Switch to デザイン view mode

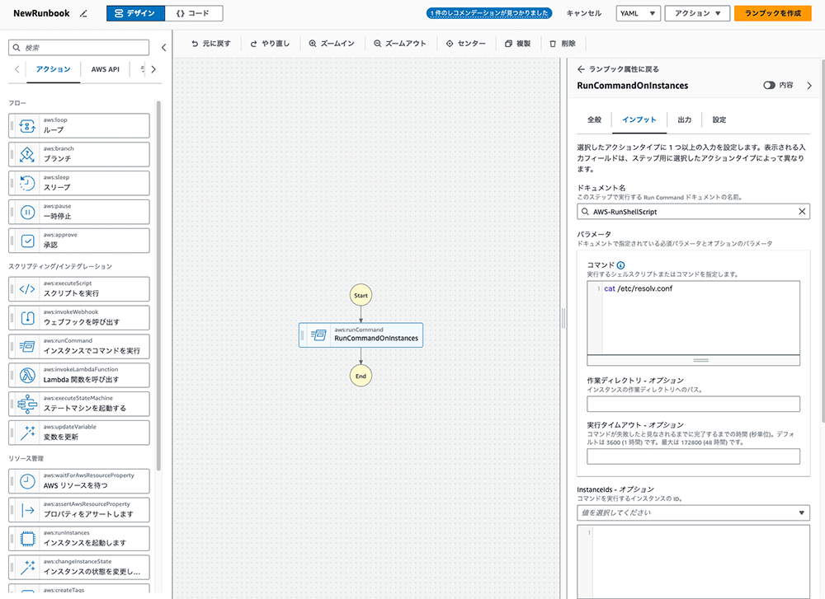[135, 13]
